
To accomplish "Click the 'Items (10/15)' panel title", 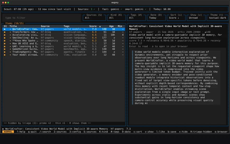I will [x=14, y=23].
